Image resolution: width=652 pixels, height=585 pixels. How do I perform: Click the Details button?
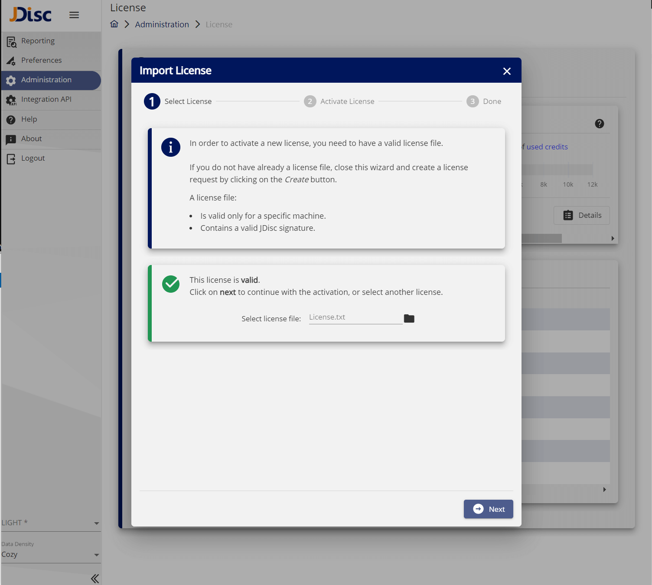[x=581, y=216]
